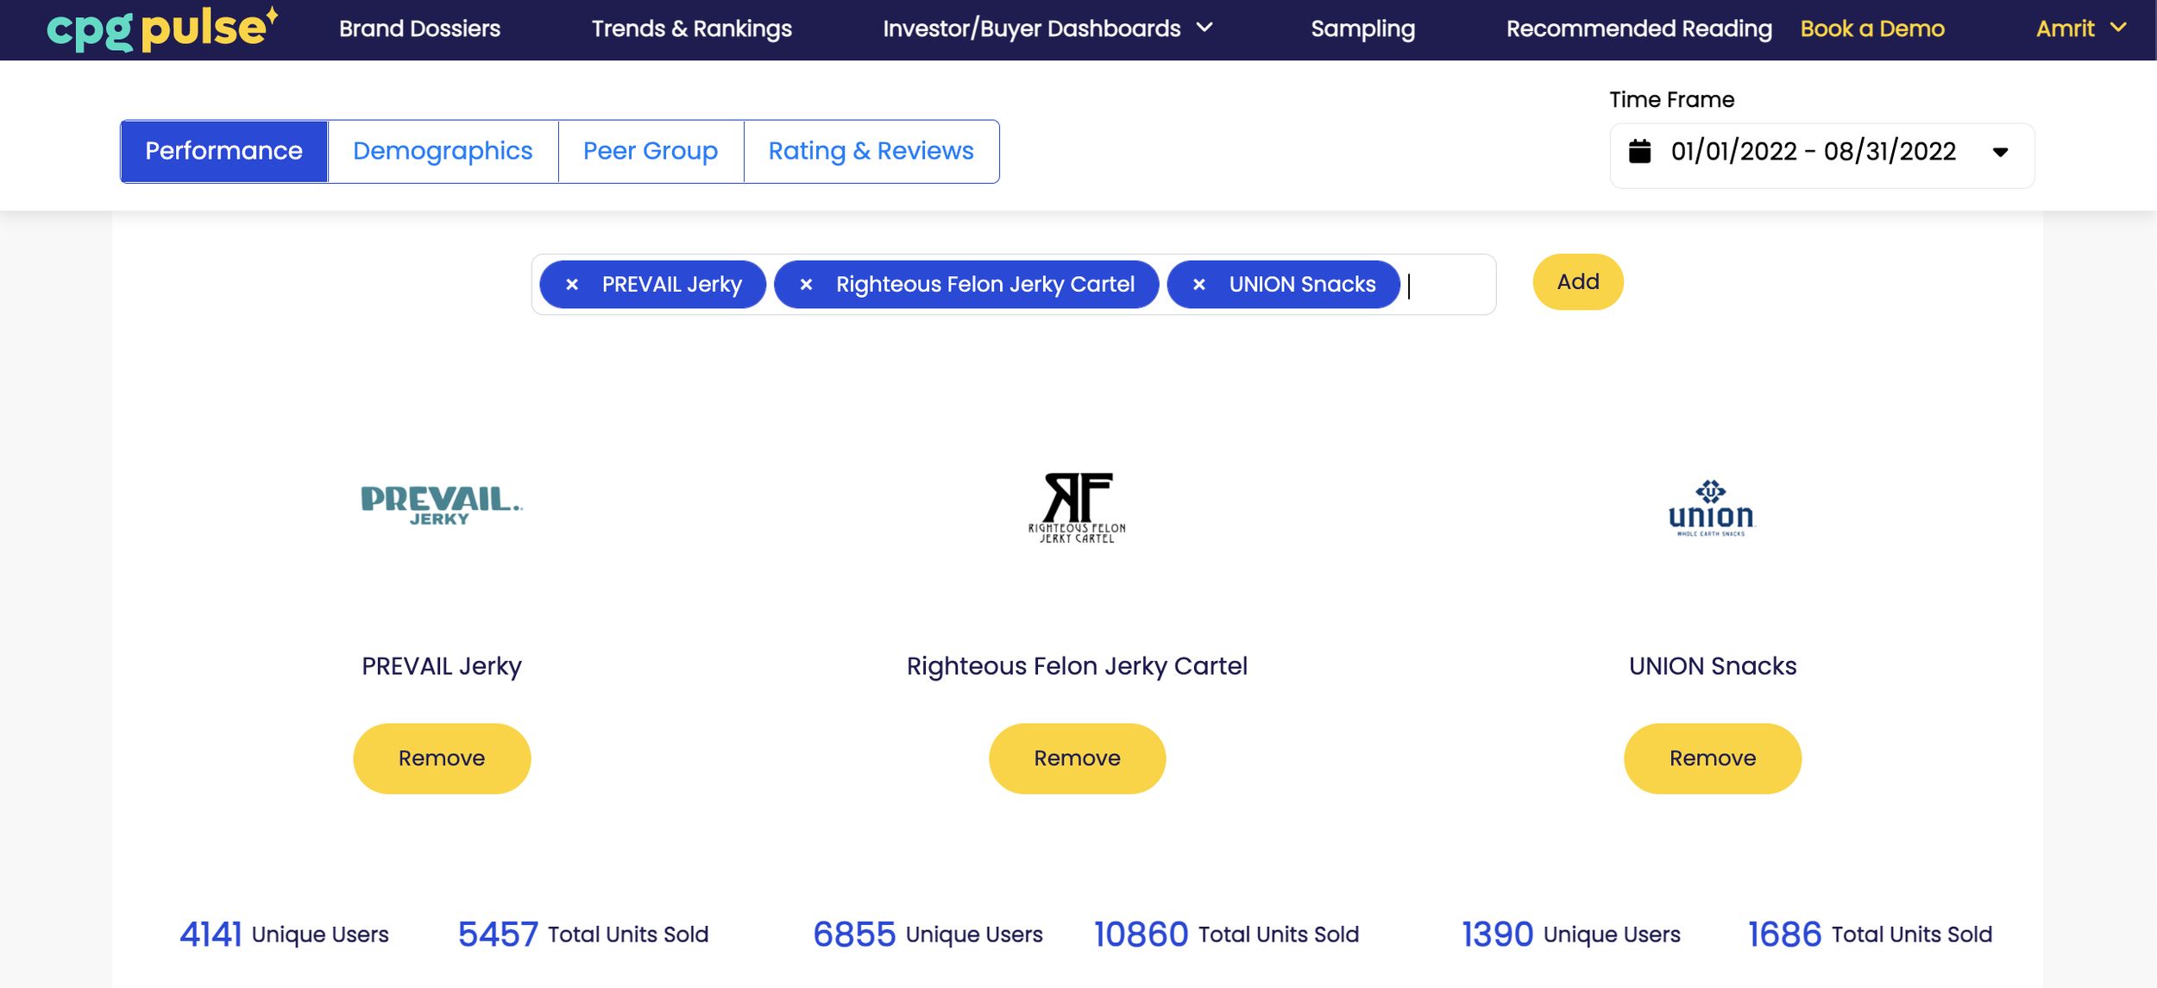Open Trends & Rankings in navigation
Screen dimensions: 2157x988
[x=691, y=28]
